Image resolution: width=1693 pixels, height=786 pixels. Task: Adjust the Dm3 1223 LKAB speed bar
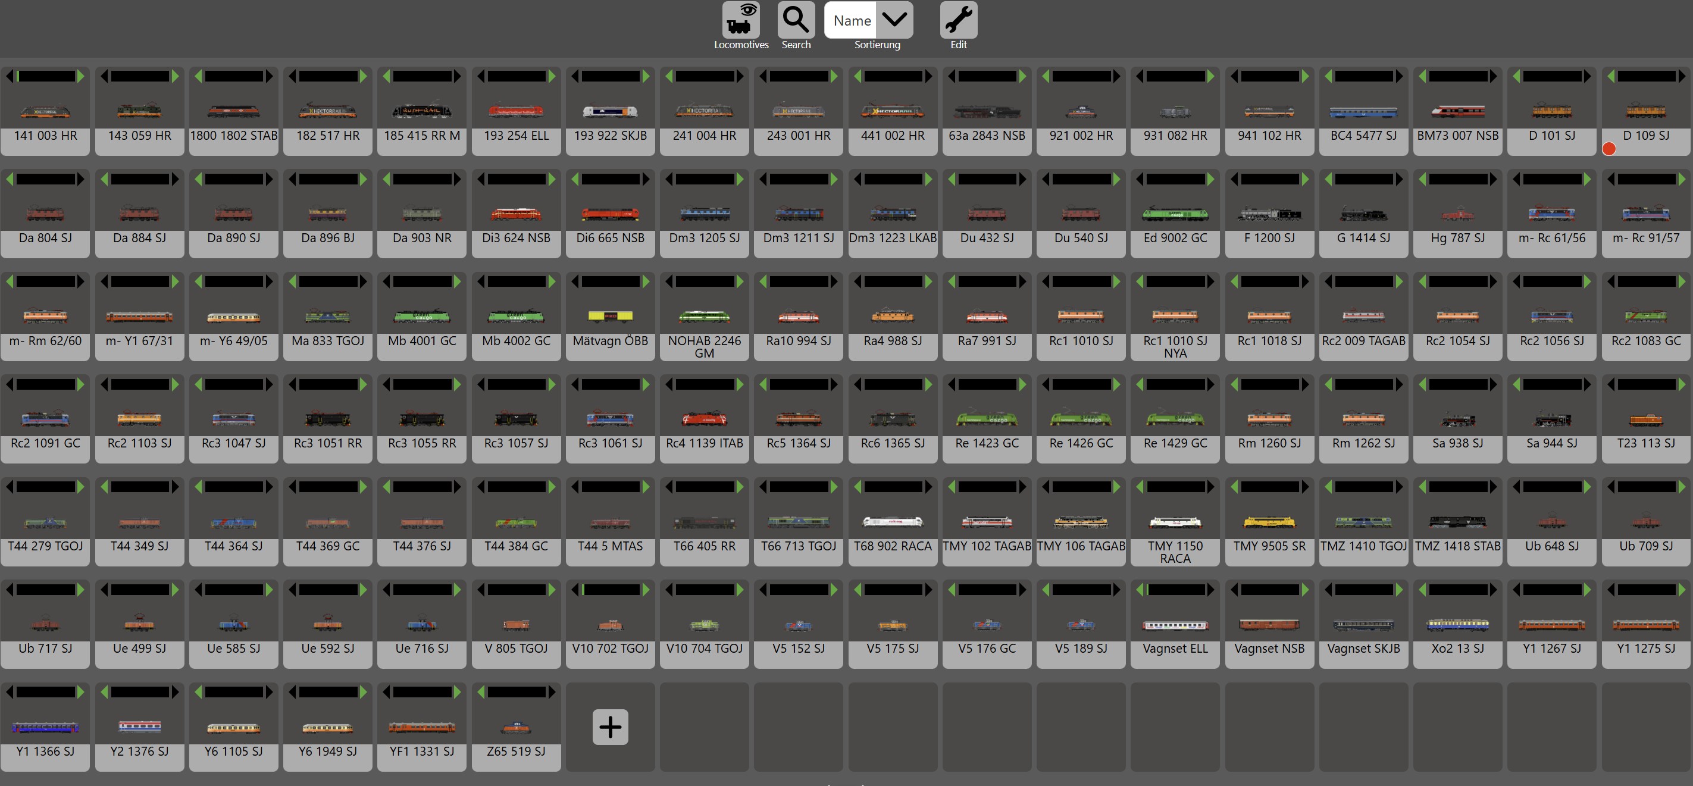click(893, 179)
